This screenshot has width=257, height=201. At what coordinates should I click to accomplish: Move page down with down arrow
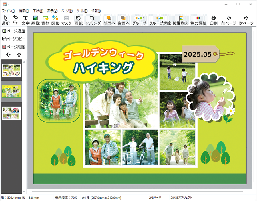click(8, 55)
